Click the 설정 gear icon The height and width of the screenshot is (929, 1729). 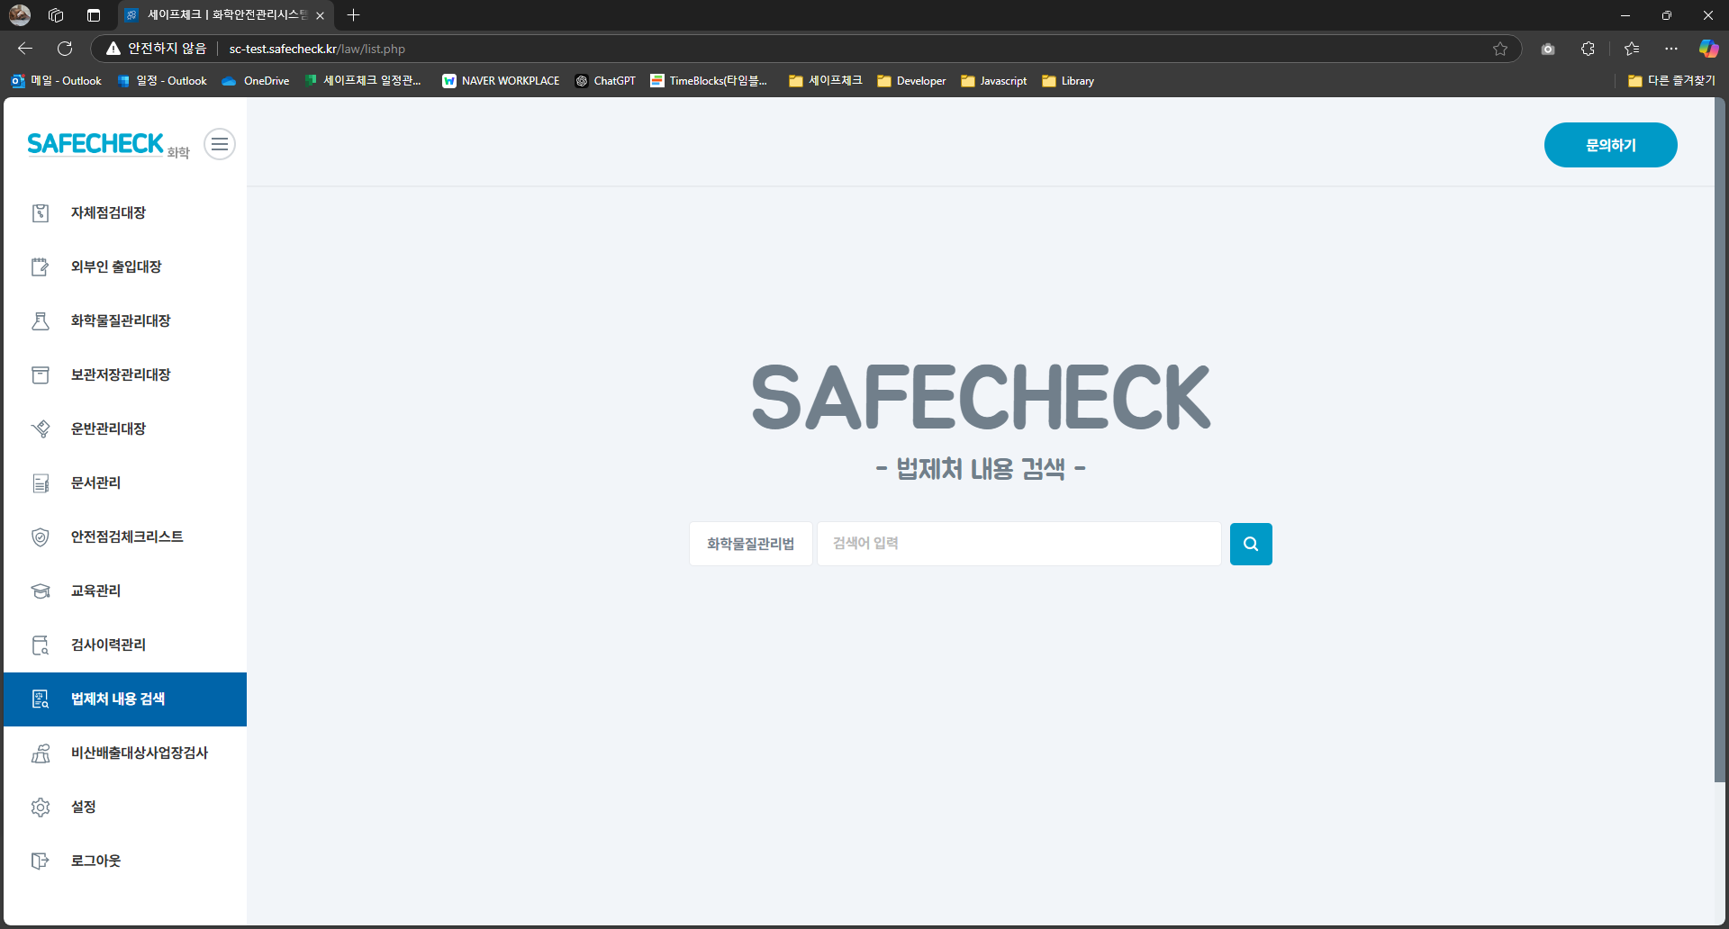(41, 807)
